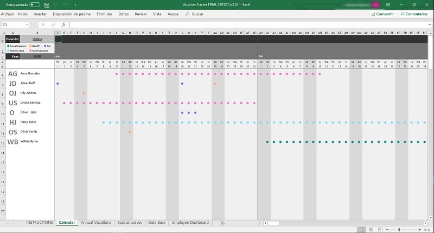Click the confirm checkmark formula icon
Viewport: 434px width, 233px height.
[x=53, y=24]
